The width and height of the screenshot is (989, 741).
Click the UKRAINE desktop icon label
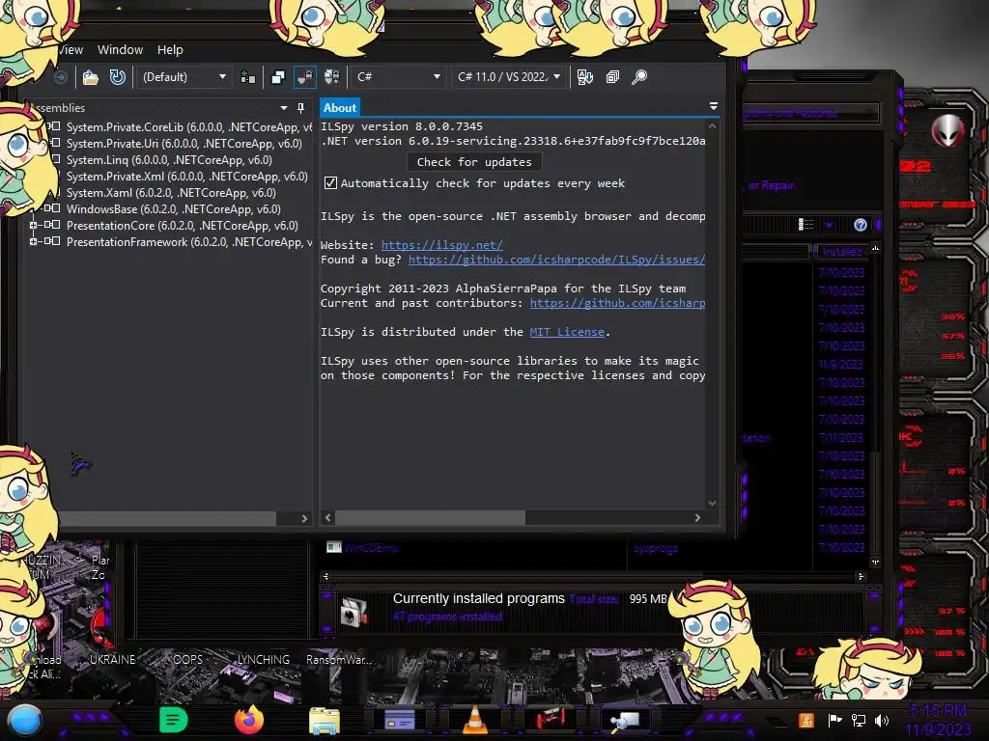click(x=112, y=660)
